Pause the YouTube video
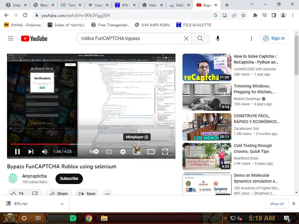Screen dimensions: 299x224 point(17,152)
